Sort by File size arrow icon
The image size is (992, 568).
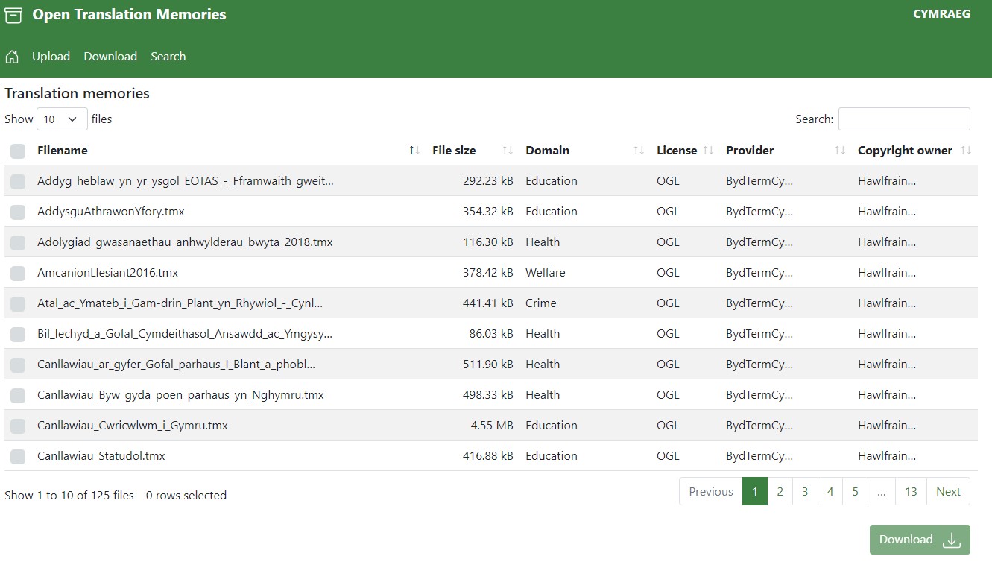tap(508, 151)
